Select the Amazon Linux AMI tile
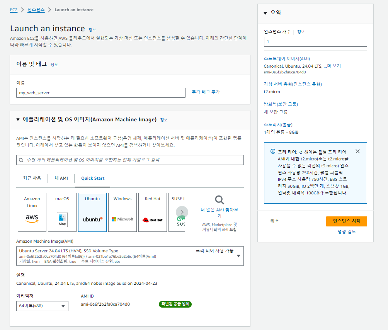Image resolution: width=388 pixels, height=330 pixels. point(32,212)
